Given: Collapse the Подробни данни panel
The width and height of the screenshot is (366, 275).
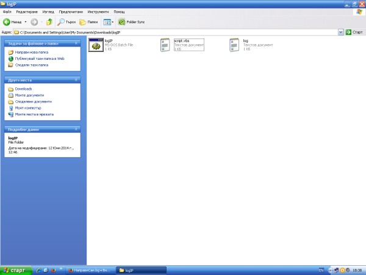Looking at the screenshot, I should [76, 129].
